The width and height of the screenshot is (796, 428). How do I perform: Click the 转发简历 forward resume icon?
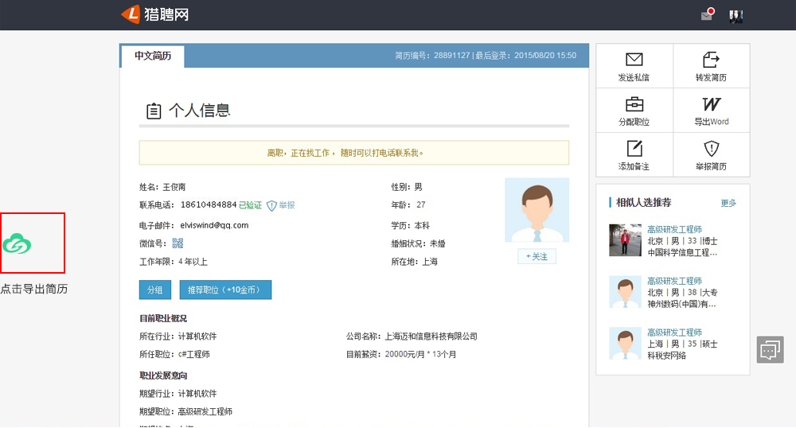click(711, 60)
